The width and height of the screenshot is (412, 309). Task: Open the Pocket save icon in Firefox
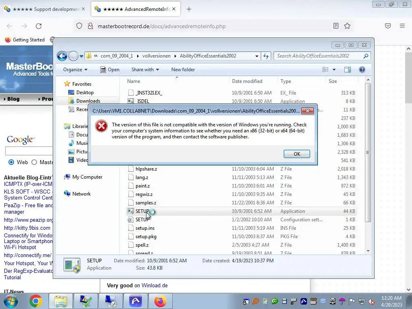(388, 26)
